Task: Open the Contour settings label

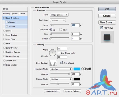Action: (12, 22)
